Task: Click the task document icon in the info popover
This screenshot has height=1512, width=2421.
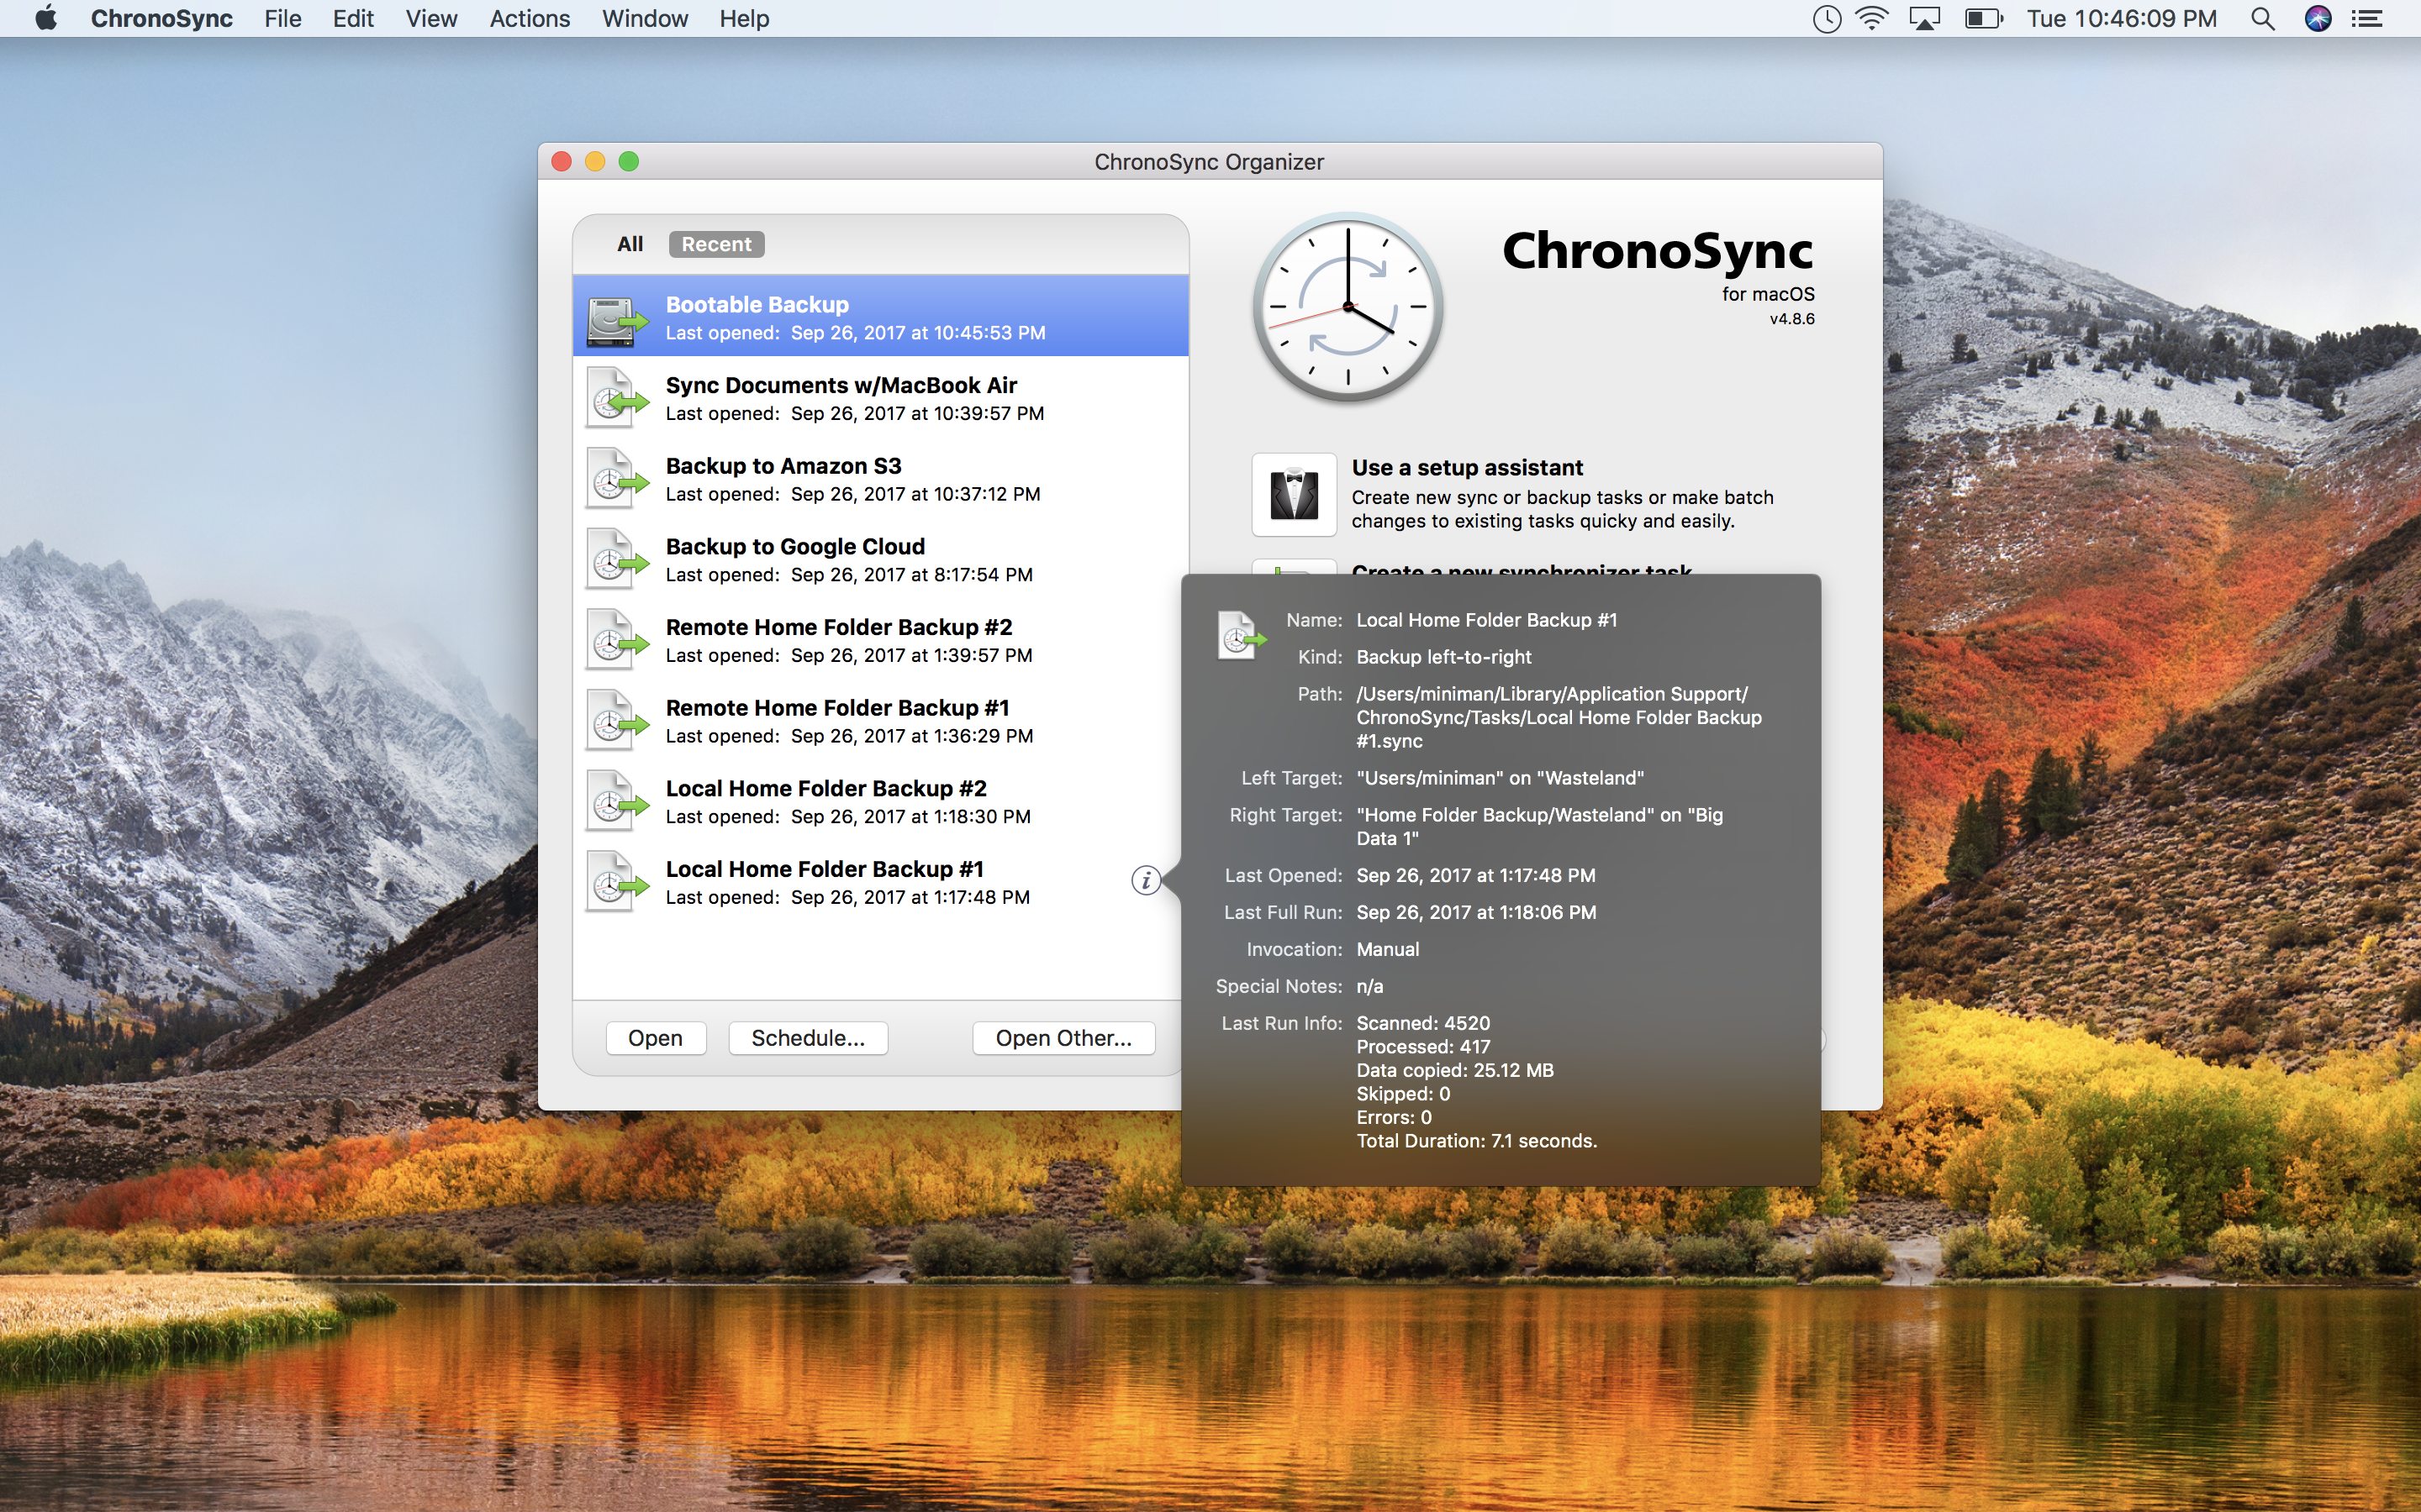Action: pyautogui.click(x=1241, y=636)
